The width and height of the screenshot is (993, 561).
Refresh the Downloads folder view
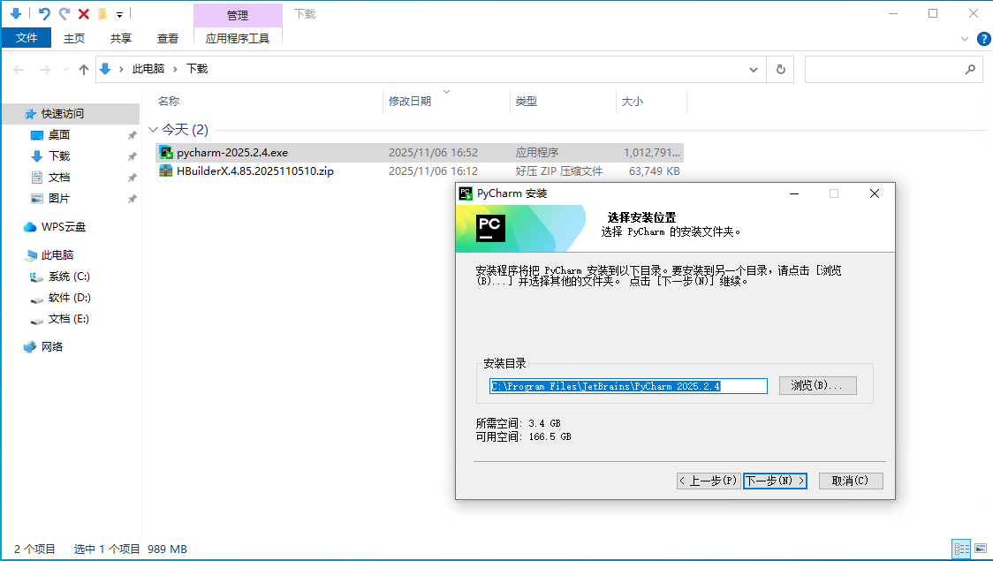point(780,69)
